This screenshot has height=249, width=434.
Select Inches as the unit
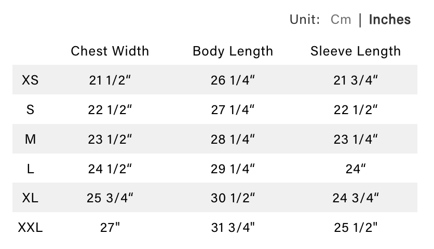(x=389, y=20)
